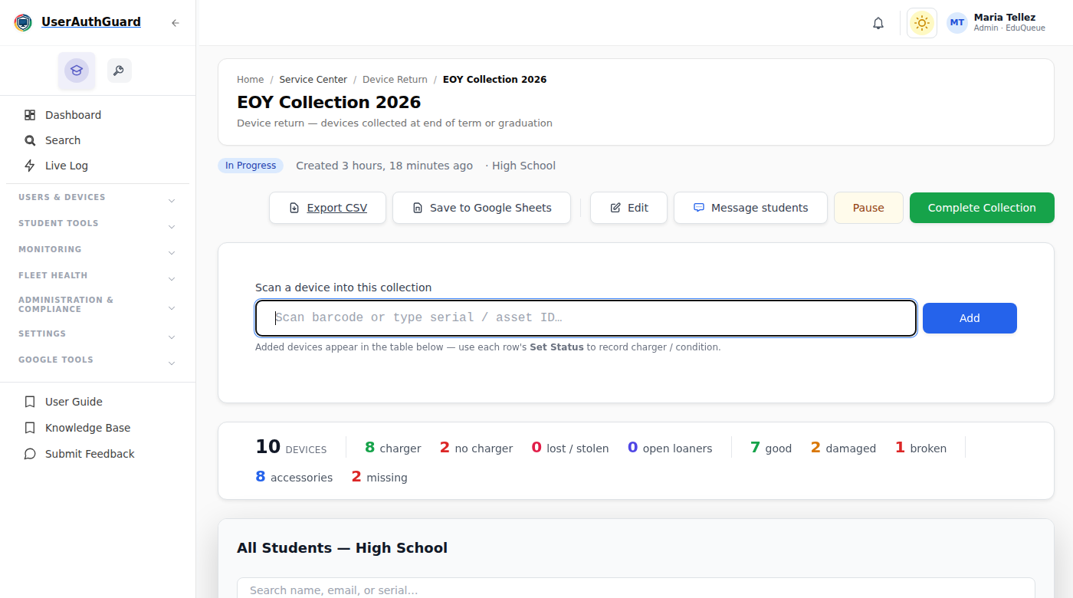Click the '2 no charger' stat
This screenshot has width=1073, height=598.
click(476, 448)
